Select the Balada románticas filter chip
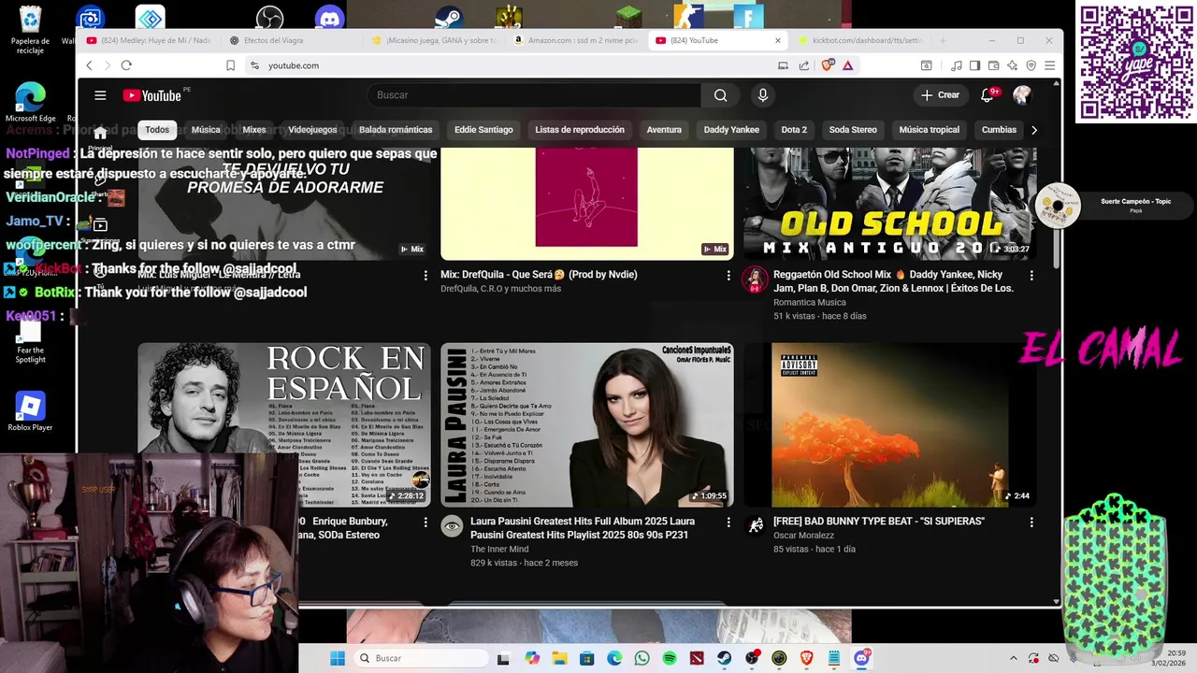1197x673 pixels. 396,130
